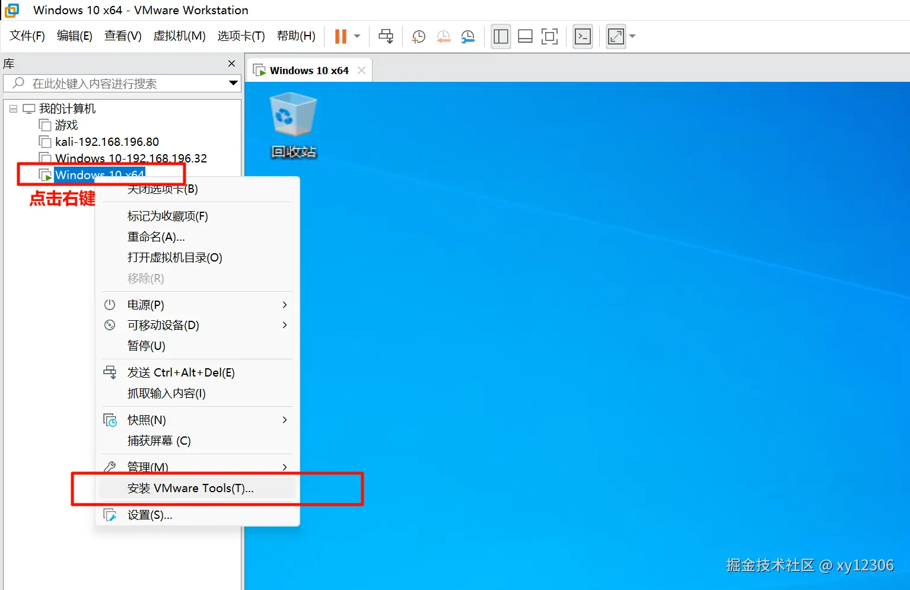Select kali-192.168.196.80 virtual machine

107,142
